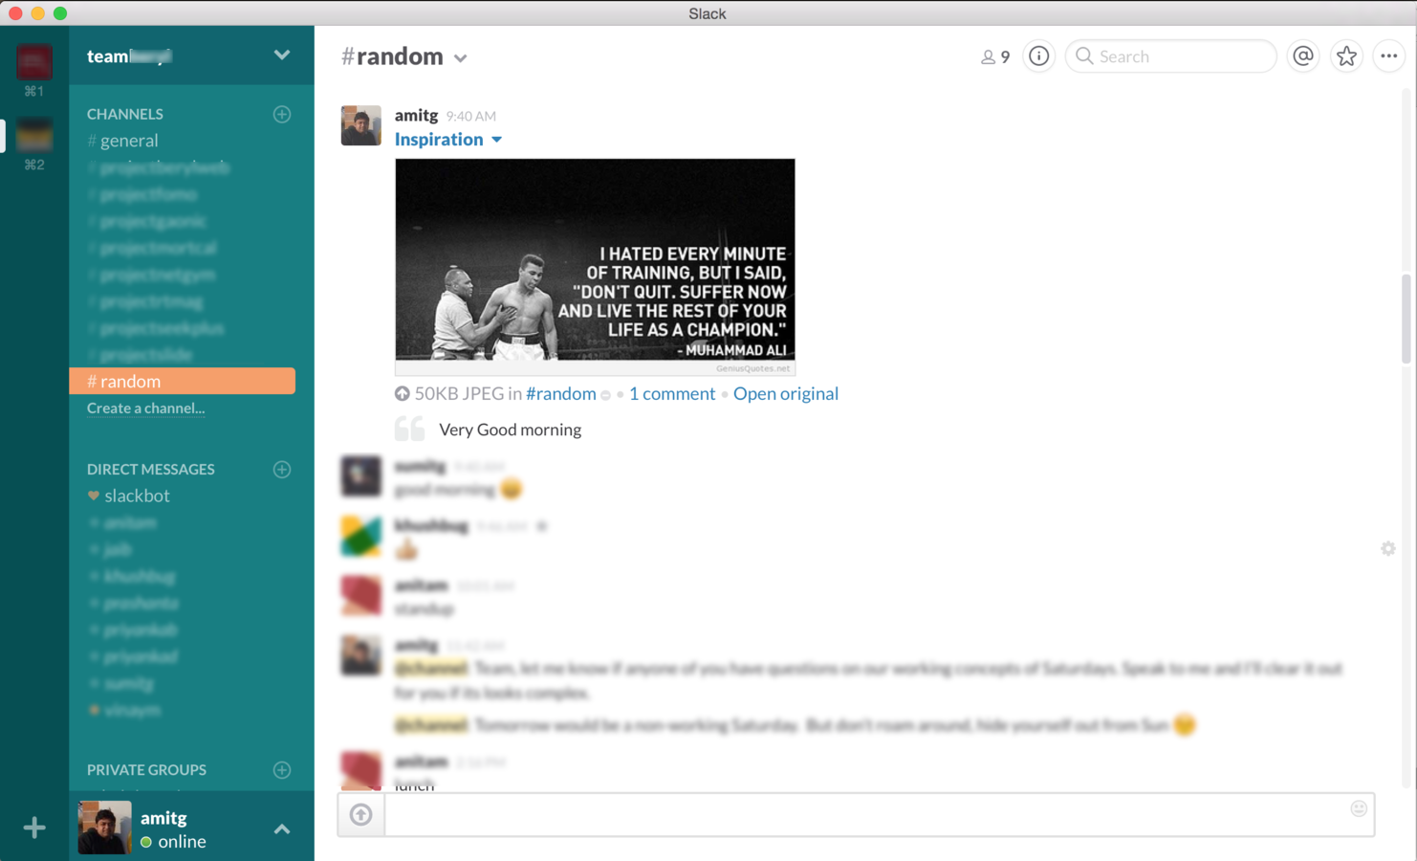The width and height of the screenshot is (1417, 861).
Task: Open the #random channel title dropdown
Action: tap(461, 58)
